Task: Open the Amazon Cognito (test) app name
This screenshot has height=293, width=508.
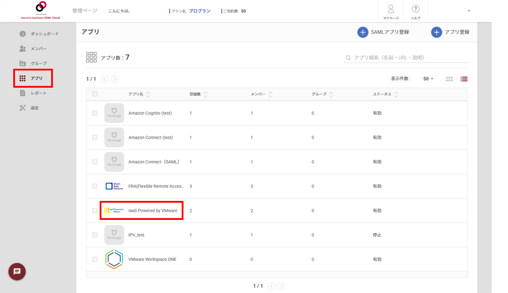Action: (150, 113)
